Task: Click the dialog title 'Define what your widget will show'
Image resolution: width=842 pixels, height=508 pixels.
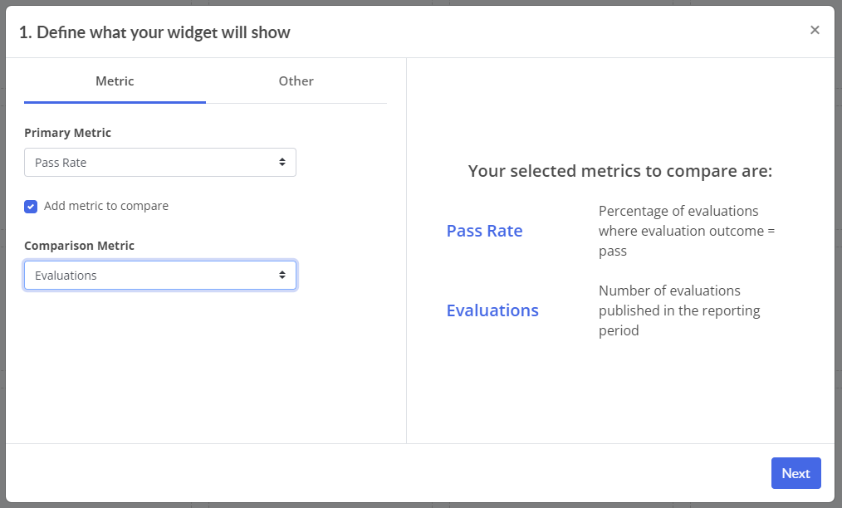Action: (x=154, y=32)
